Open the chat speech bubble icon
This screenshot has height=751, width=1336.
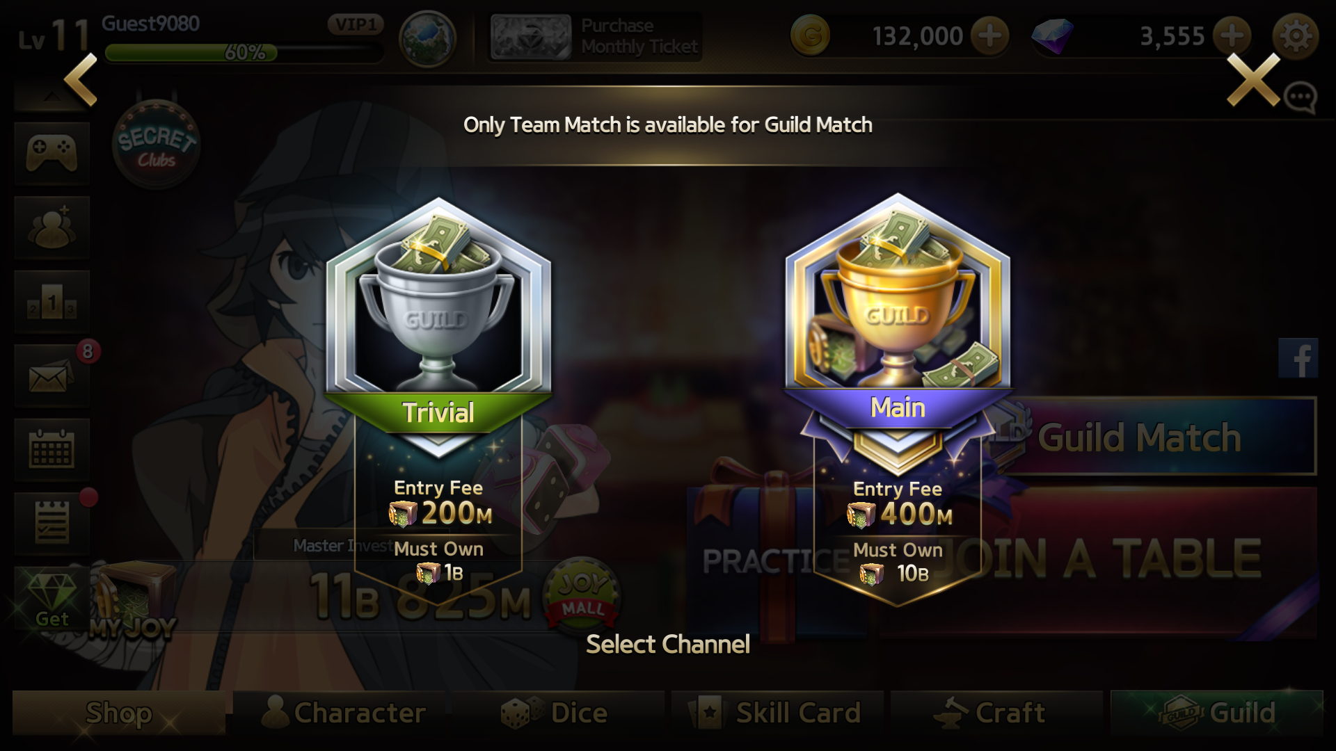[1300, 97]
